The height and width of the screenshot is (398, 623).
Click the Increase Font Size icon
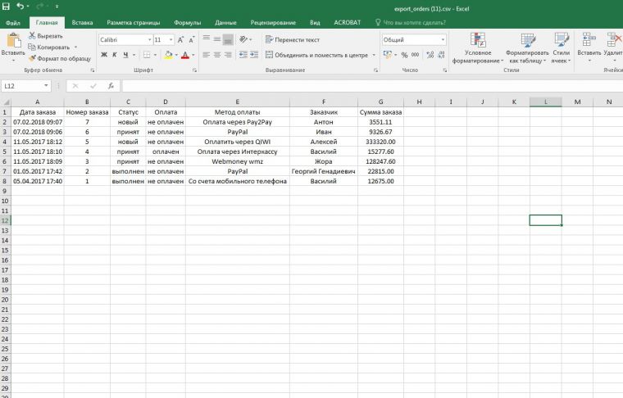coord(180,39)
